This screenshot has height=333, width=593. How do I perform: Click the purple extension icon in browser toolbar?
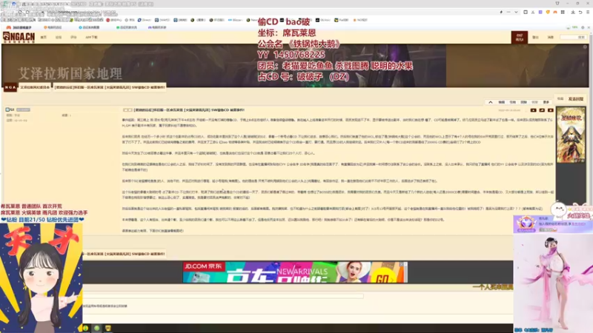coord(540,12)
